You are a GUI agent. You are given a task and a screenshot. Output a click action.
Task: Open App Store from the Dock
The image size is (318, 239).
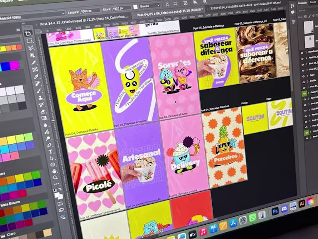click(x=233, y=223)
